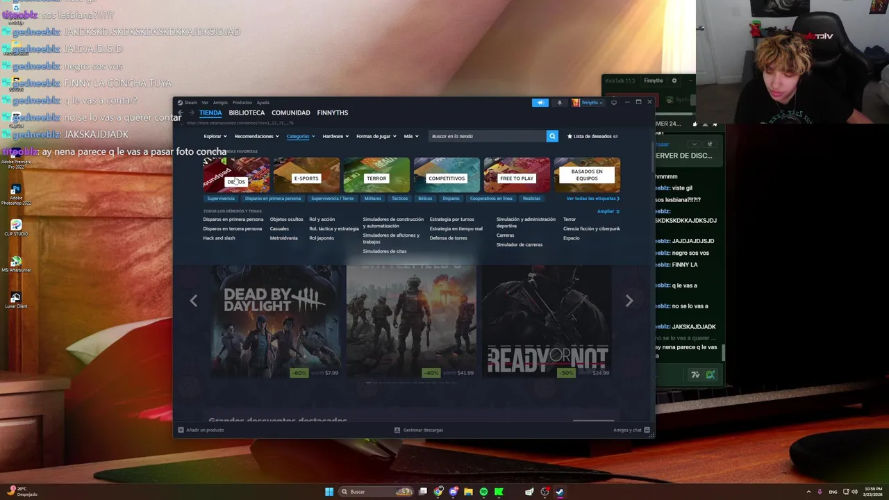
Task: Open the Steam notifications bell
Action: pos(560,102)
